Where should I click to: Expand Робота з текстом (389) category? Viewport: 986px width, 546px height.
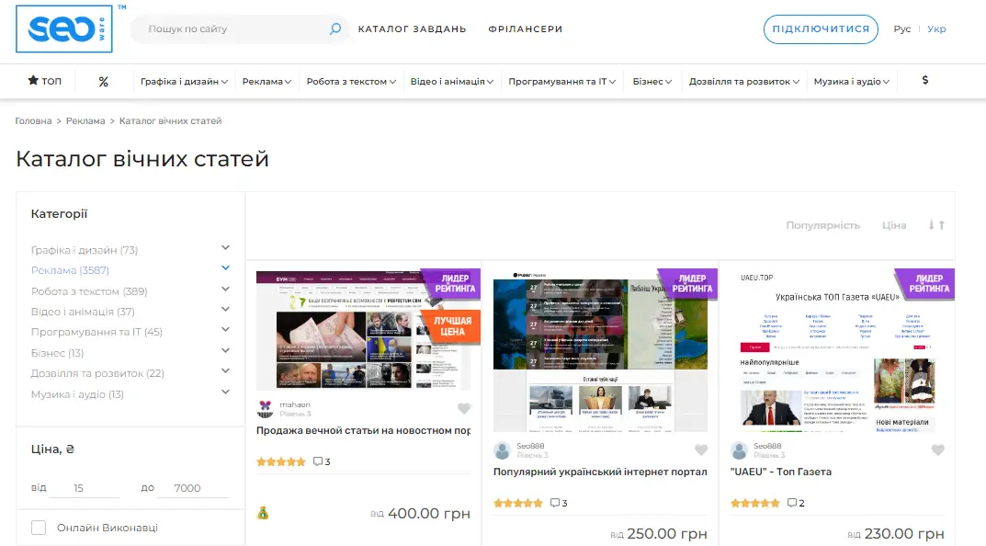pyautogui.click(x=225, y=290)
